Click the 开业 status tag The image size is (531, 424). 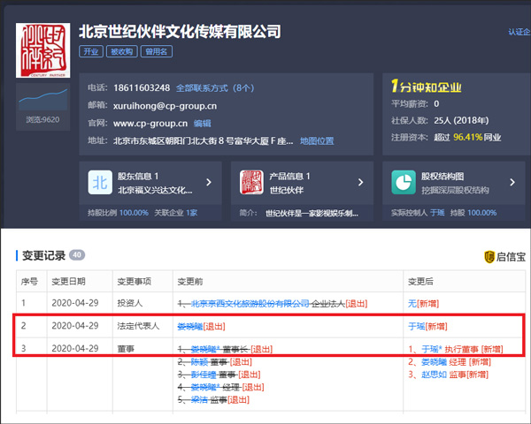91,51
